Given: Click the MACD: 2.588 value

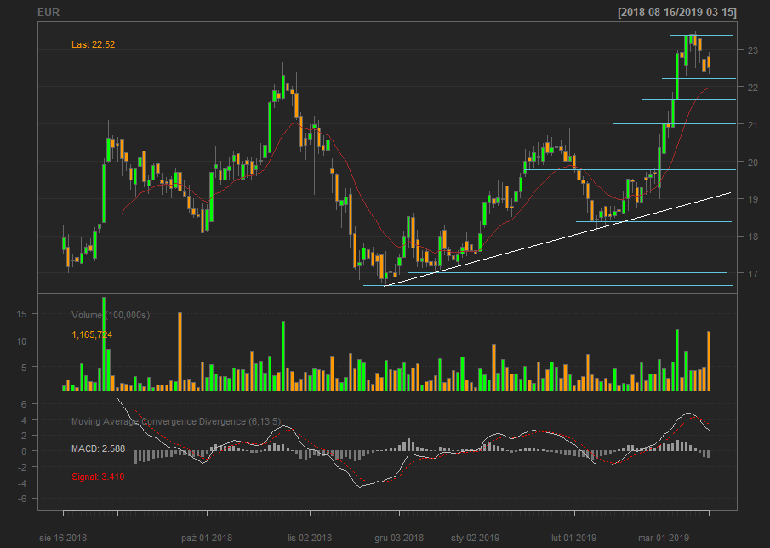Looking at the screenshot, I should click(x=98, y=448).
